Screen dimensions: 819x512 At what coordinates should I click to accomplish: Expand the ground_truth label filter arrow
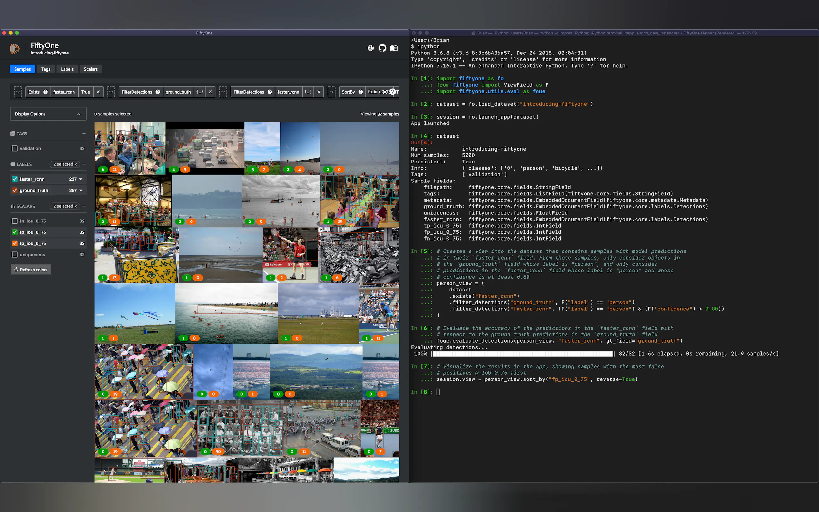pyautogui.click(x=81, y=190)
